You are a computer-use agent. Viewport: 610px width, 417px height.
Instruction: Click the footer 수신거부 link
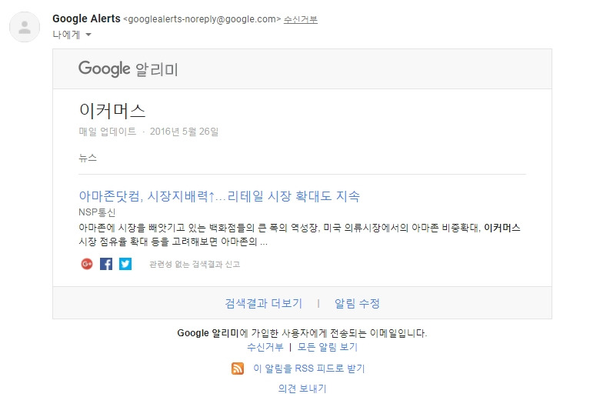[265, 347]
